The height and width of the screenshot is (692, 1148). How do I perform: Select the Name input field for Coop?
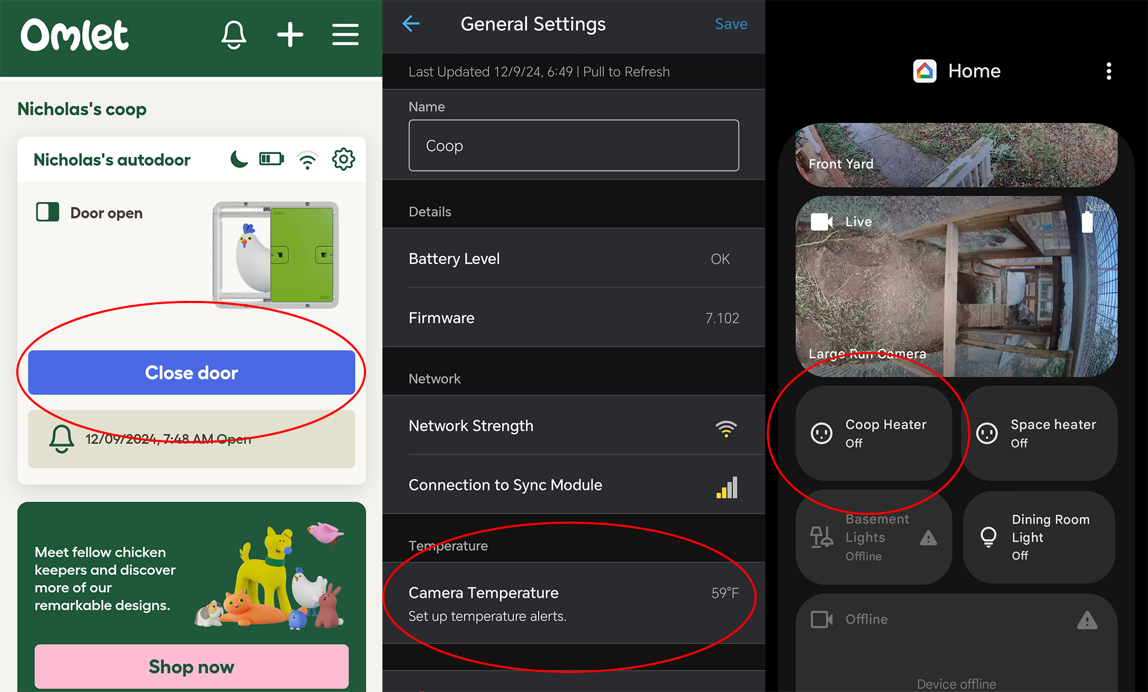[574, 145]
